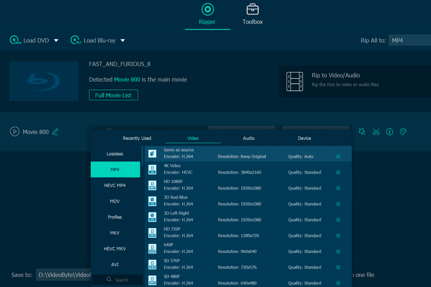This screenshot has height=287, width=431.
Task: Choose MP4 format category
Action: (115, 170)
